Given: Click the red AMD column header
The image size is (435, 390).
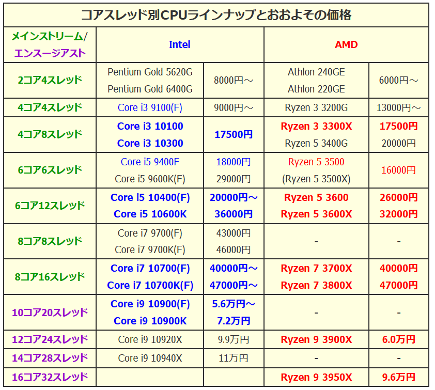Looking at the screenshot, I should point(346,44).
